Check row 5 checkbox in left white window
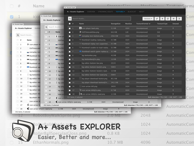Image resolution: width=194 pixels, height=146 pixels. click(18, 60)
